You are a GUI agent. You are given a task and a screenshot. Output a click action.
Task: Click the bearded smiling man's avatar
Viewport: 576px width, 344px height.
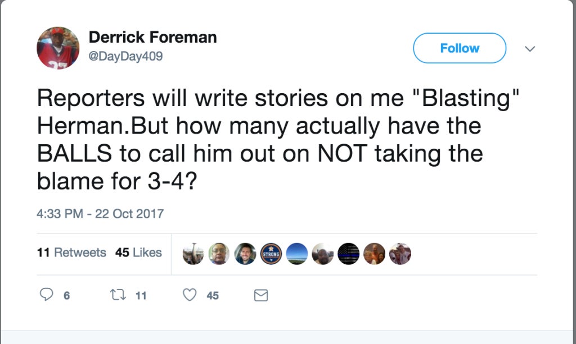coord(245,254)
